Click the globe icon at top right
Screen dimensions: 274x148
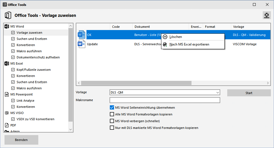pyautogui.click(x=267, y=15)
